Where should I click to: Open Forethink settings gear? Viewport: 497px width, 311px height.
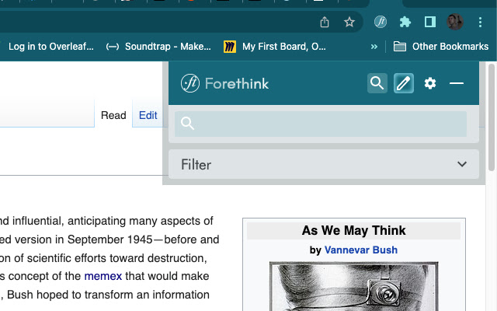tap(430, 83)
